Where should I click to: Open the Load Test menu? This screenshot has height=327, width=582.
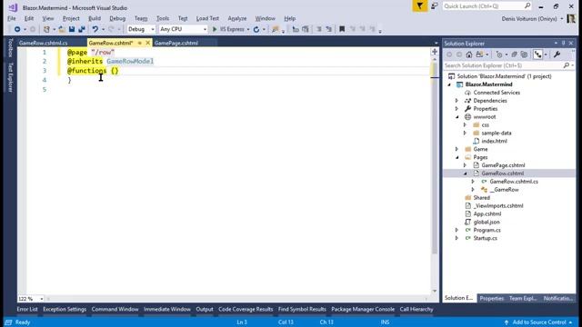click(207, 18)
